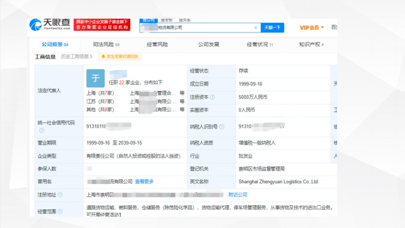Click the 工商信息 section heading
Image resolution: width=405 pixels, height=228 pixels.
pos(45,57)
